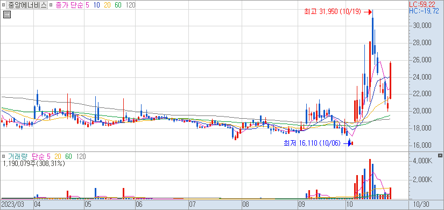This screenshot has width=444, height=210.
Task: Click the last red candlestick on the chart
Action: point(391,81)
